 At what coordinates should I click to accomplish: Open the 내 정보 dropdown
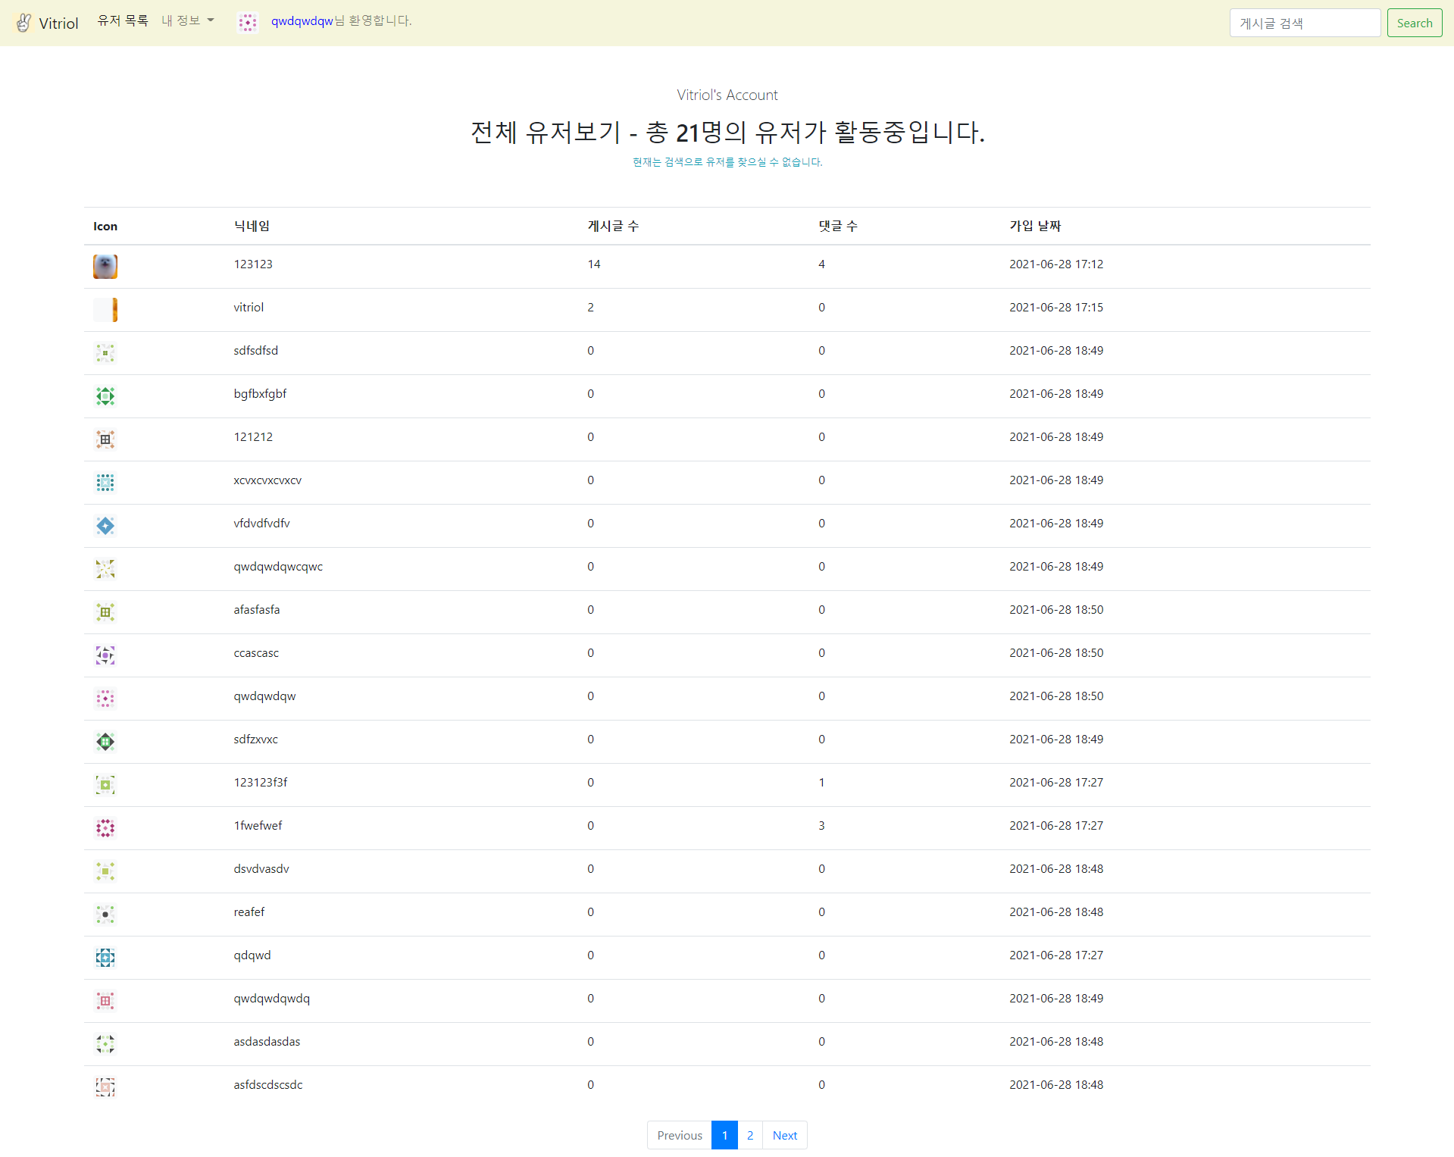(x=186, y=20)
